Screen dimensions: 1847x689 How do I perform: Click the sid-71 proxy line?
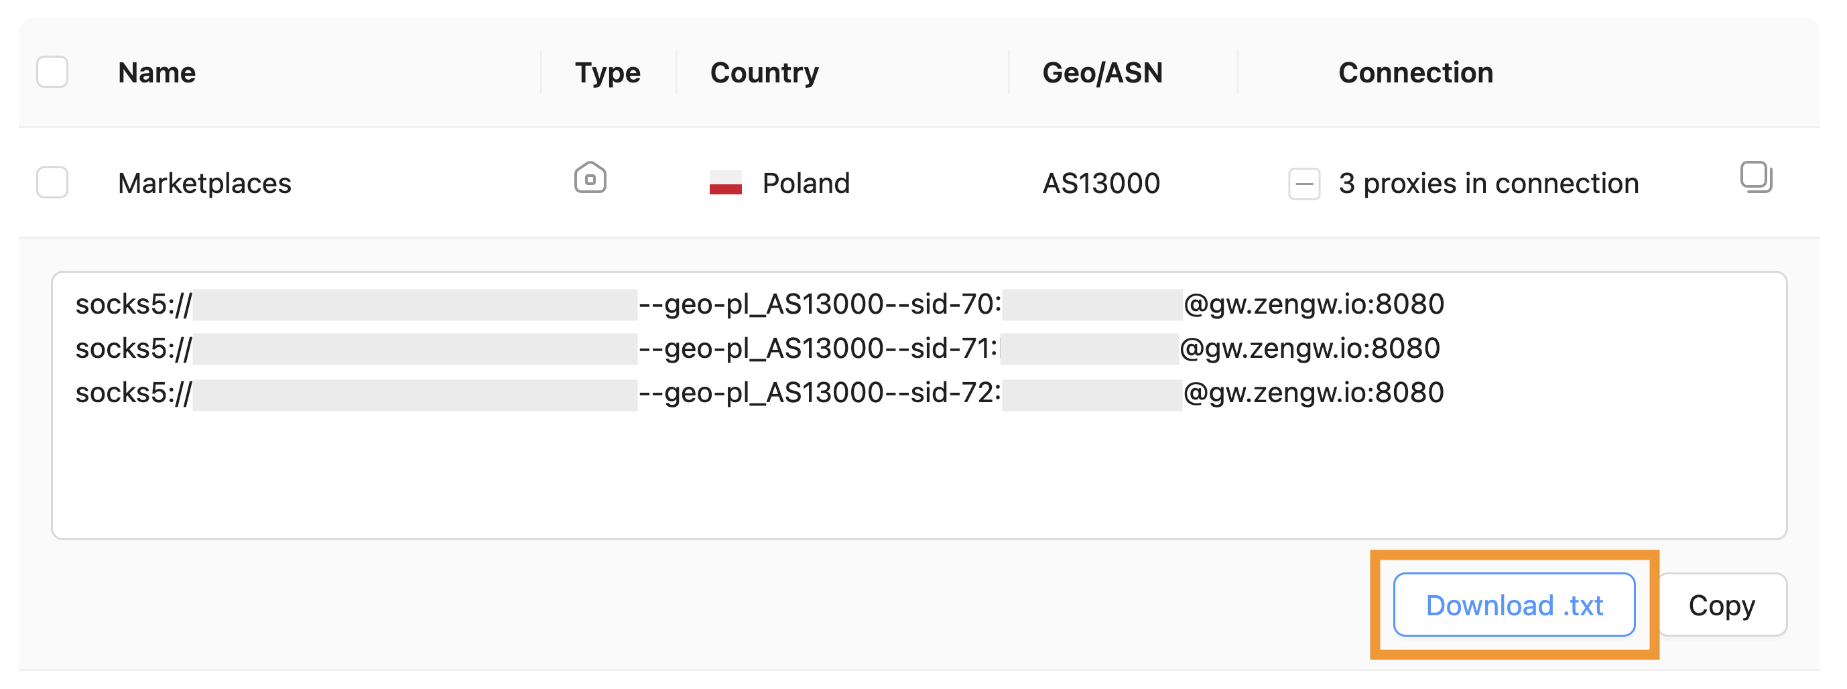[818, 349]
